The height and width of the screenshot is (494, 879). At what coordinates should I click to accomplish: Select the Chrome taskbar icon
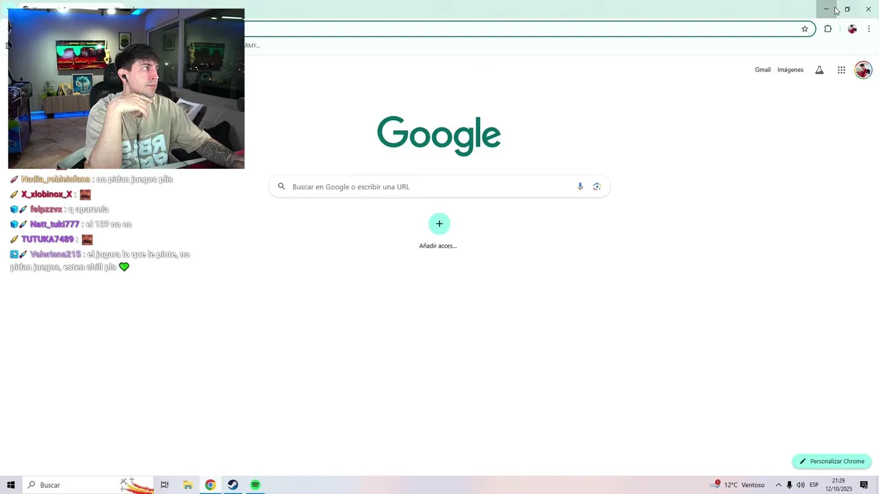click(x=210, y=485)
